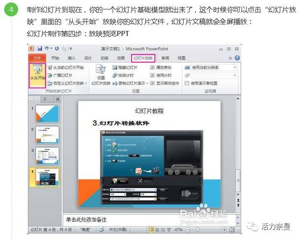This screenshot has height=240, width=300.
Task: Click fit slide to window icon
Action: click(x=232, y=230)
